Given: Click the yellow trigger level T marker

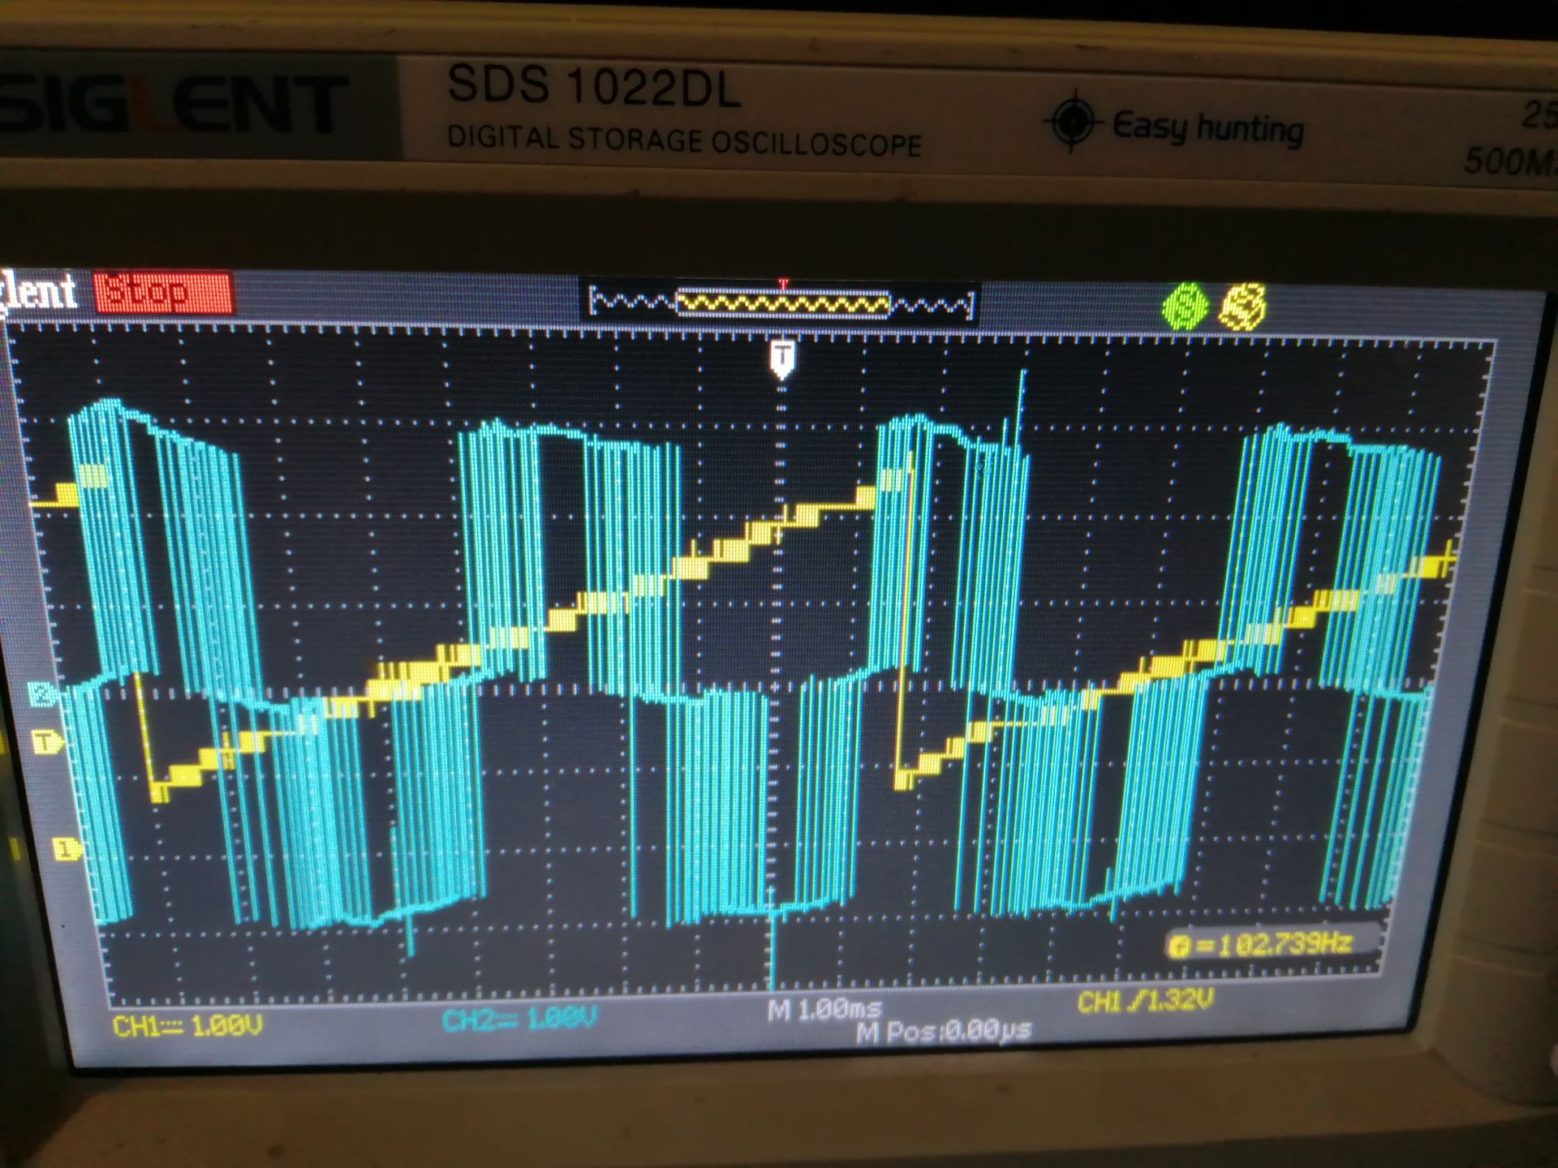Looking at the screenshot, I should [x=47, y=741].
